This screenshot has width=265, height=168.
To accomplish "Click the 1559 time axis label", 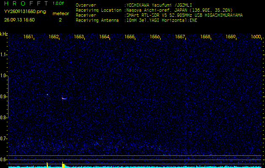I will (231, 37).
